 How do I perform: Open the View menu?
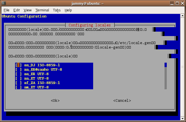point(28,10)
